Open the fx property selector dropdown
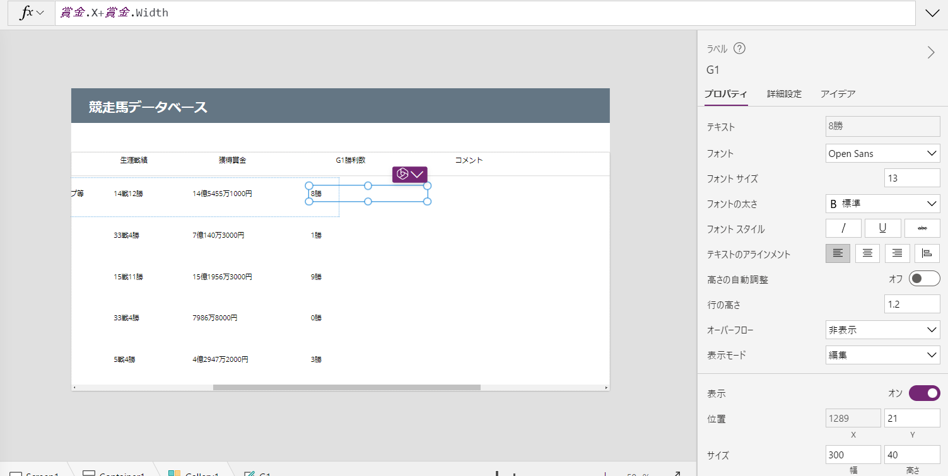The height and width of the screenshot is (476, 948). click(32, 13)
